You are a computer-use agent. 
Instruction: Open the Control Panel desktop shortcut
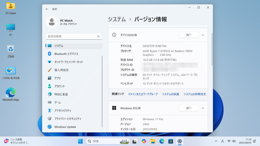(11, 73)
